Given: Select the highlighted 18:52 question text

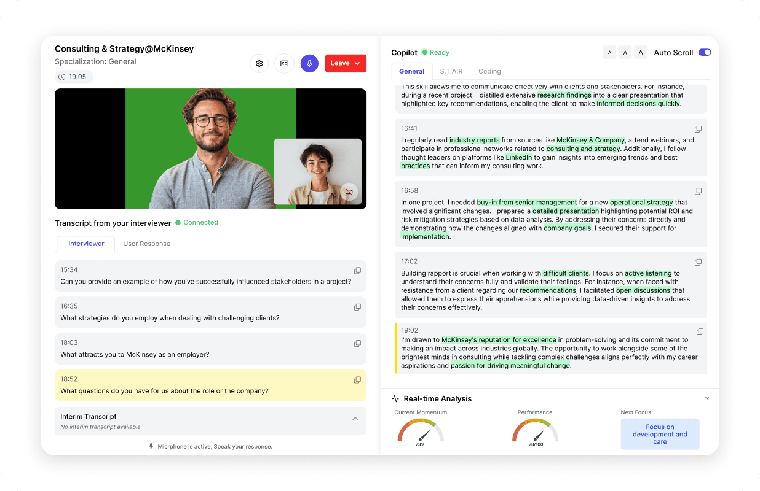Looking at the screenshot, I should pos(164,391).
